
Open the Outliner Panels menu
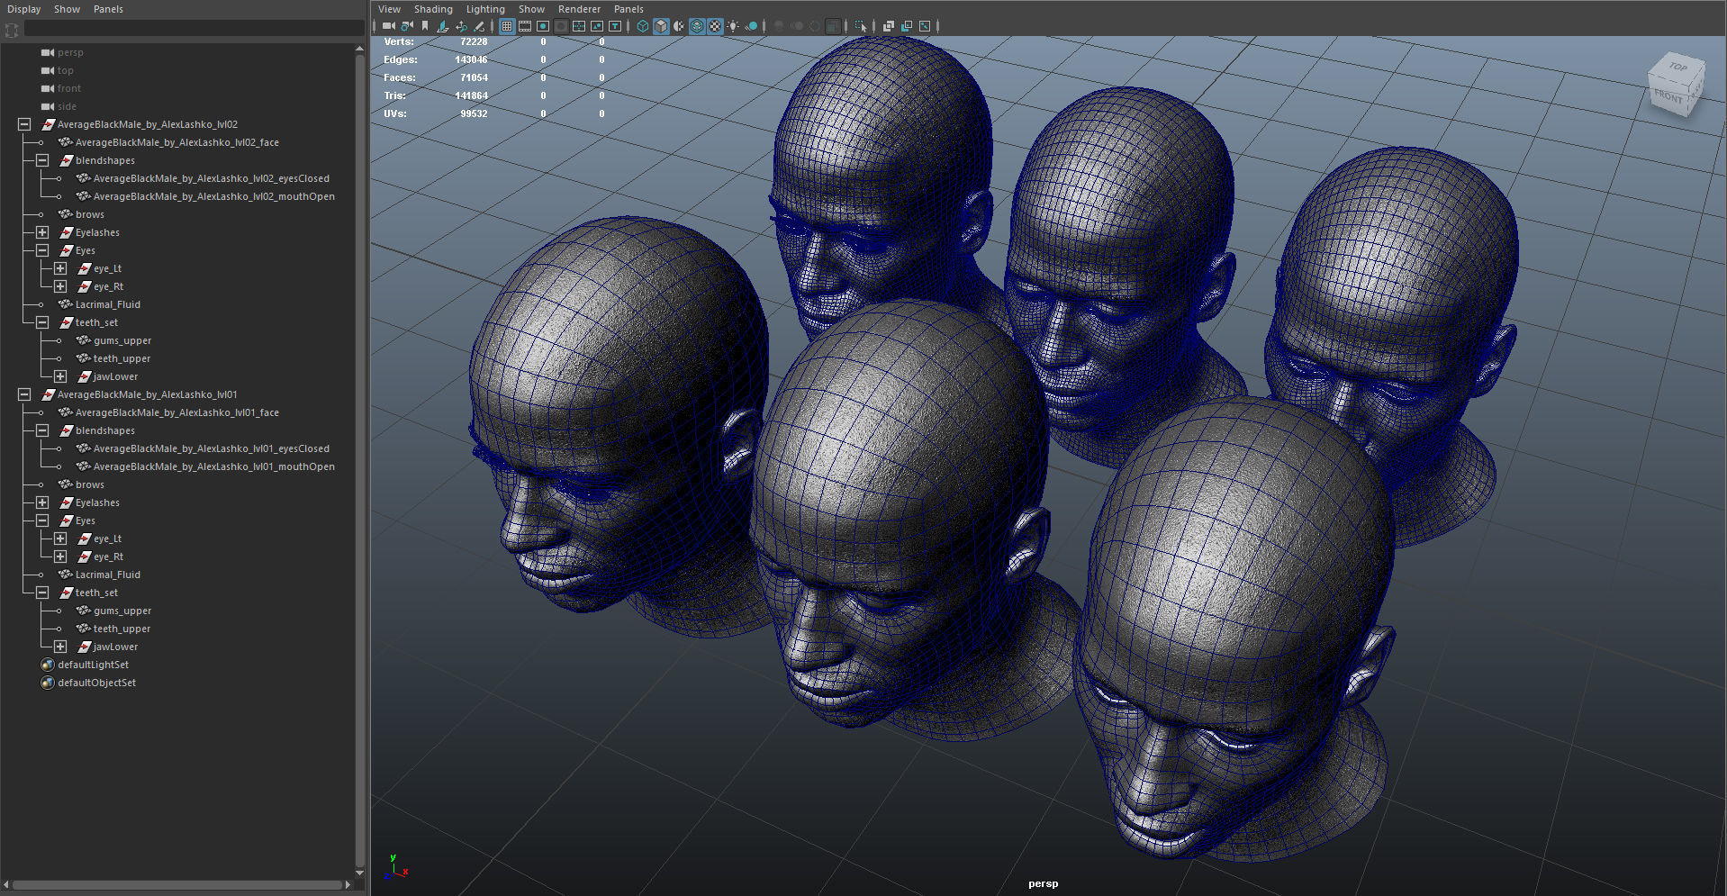point(108,9)
